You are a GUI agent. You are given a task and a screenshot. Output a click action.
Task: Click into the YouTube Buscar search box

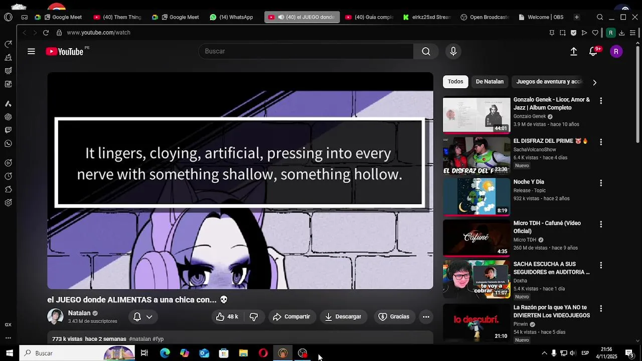[306, 51]
